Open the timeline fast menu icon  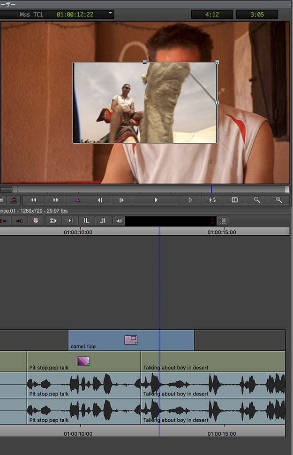click(x=223, y=221)
